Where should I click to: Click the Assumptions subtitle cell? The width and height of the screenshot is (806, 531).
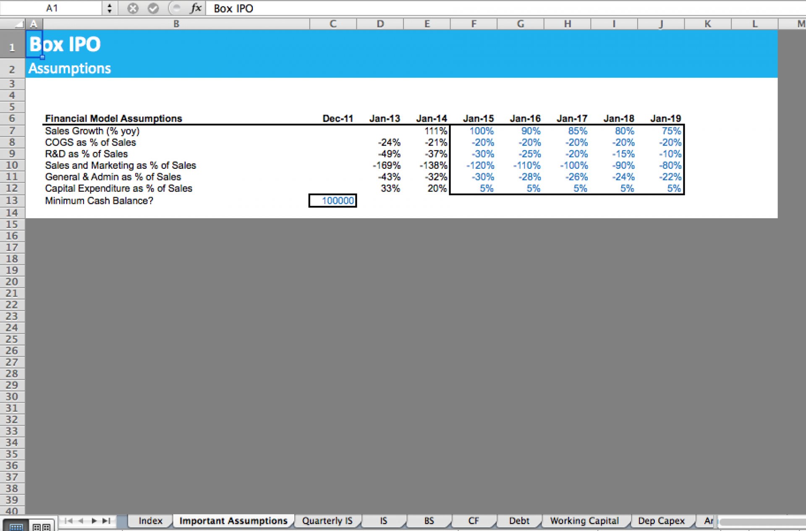coord(70,68)
